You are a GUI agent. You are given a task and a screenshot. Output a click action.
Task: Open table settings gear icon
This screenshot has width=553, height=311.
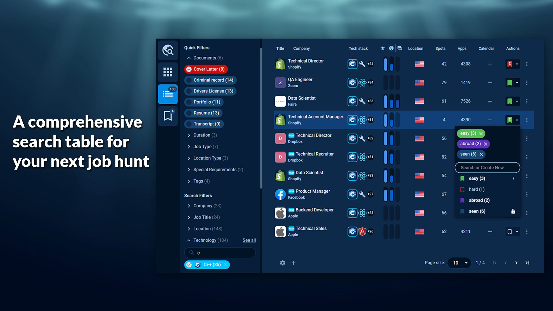(283, 263)
